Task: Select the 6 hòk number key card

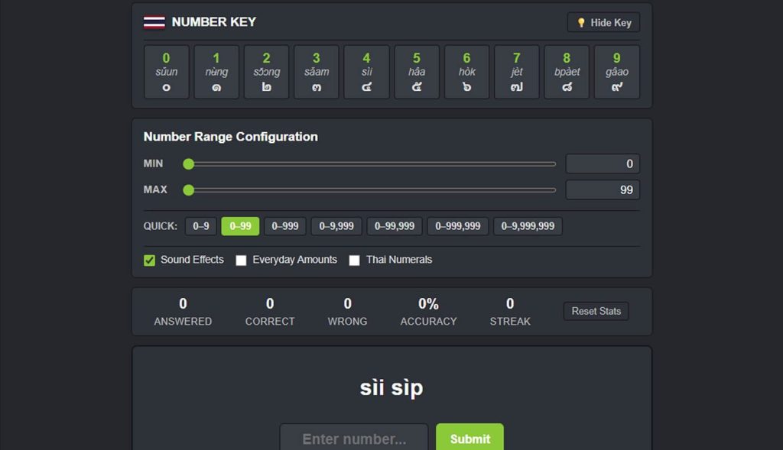Action: click(x=467, y=72)
